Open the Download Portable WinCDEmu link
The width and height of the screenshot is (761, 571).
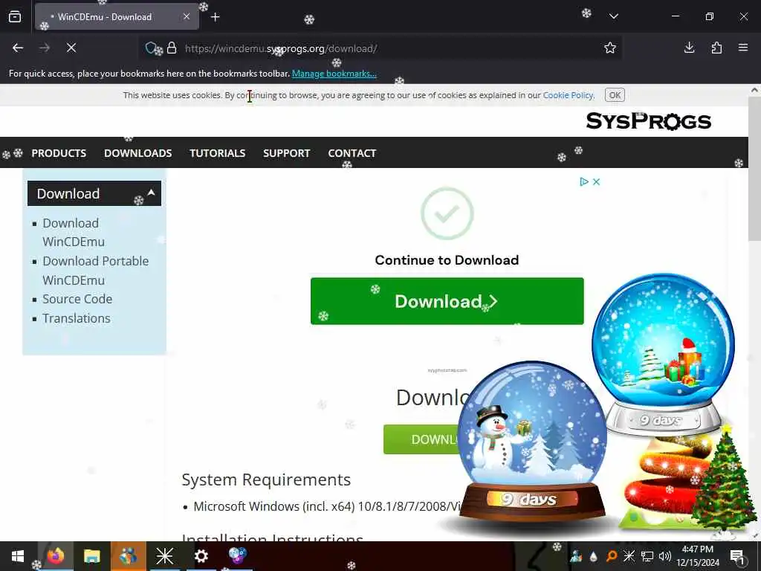point(96,271)
